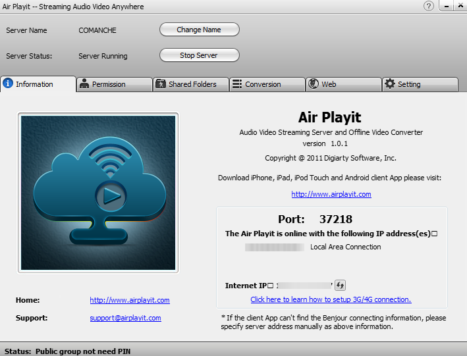467x356 pixels.
Task: Click the Permission tab's person icon
Action: 84,84
